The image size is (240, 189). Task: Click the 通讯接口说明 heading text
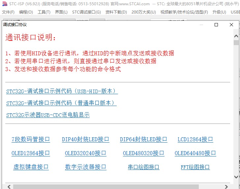click(x=31, y=37)
